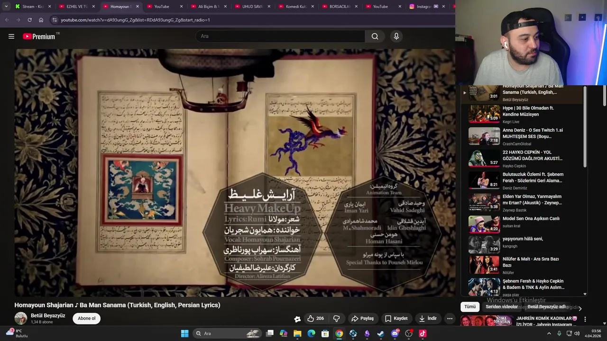Open the browser home button
Image resolution: width=607 pixels, height=341 pixels.
click(41, 20)
